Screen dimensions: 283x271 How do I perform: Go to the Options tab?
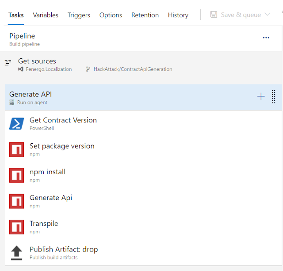[111, 15]
